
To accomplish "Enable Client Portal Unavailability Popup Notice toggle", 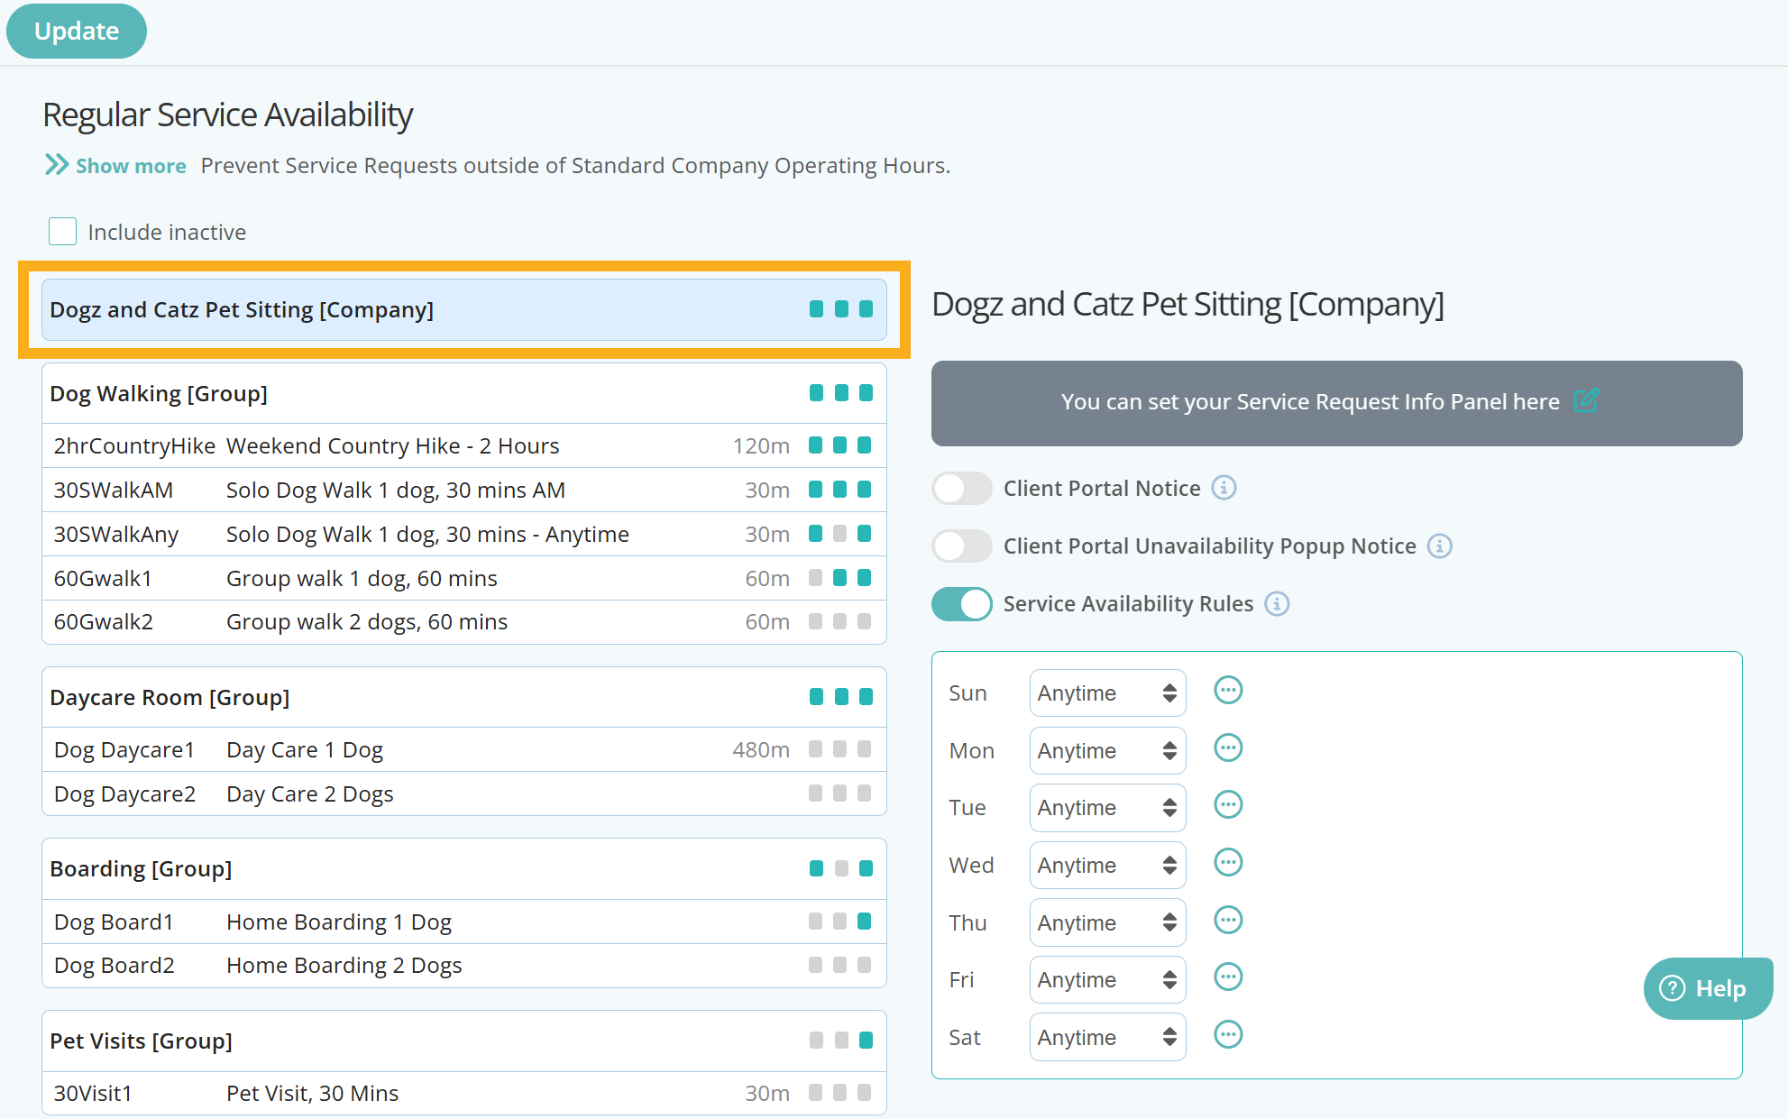I will point(962,546).
